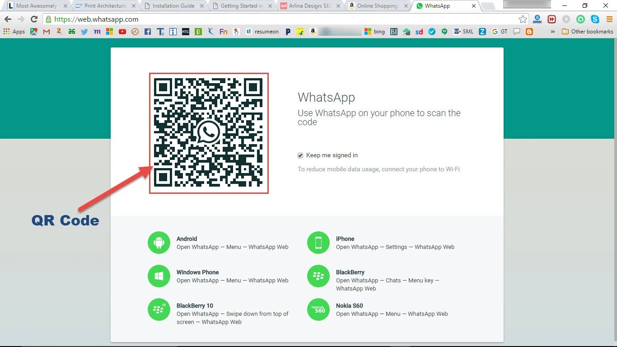The width and height of the screenshot is (617, 347).
Task: Open the blue checkmark bookmark
Action: [432, 32]
